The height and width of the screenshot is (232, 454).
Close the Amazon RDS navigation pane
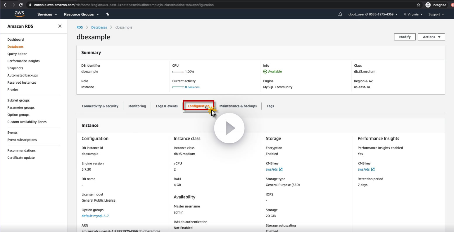point(60,26)
